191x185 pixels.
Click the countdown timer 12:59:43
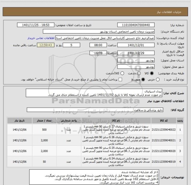point(46,45)
